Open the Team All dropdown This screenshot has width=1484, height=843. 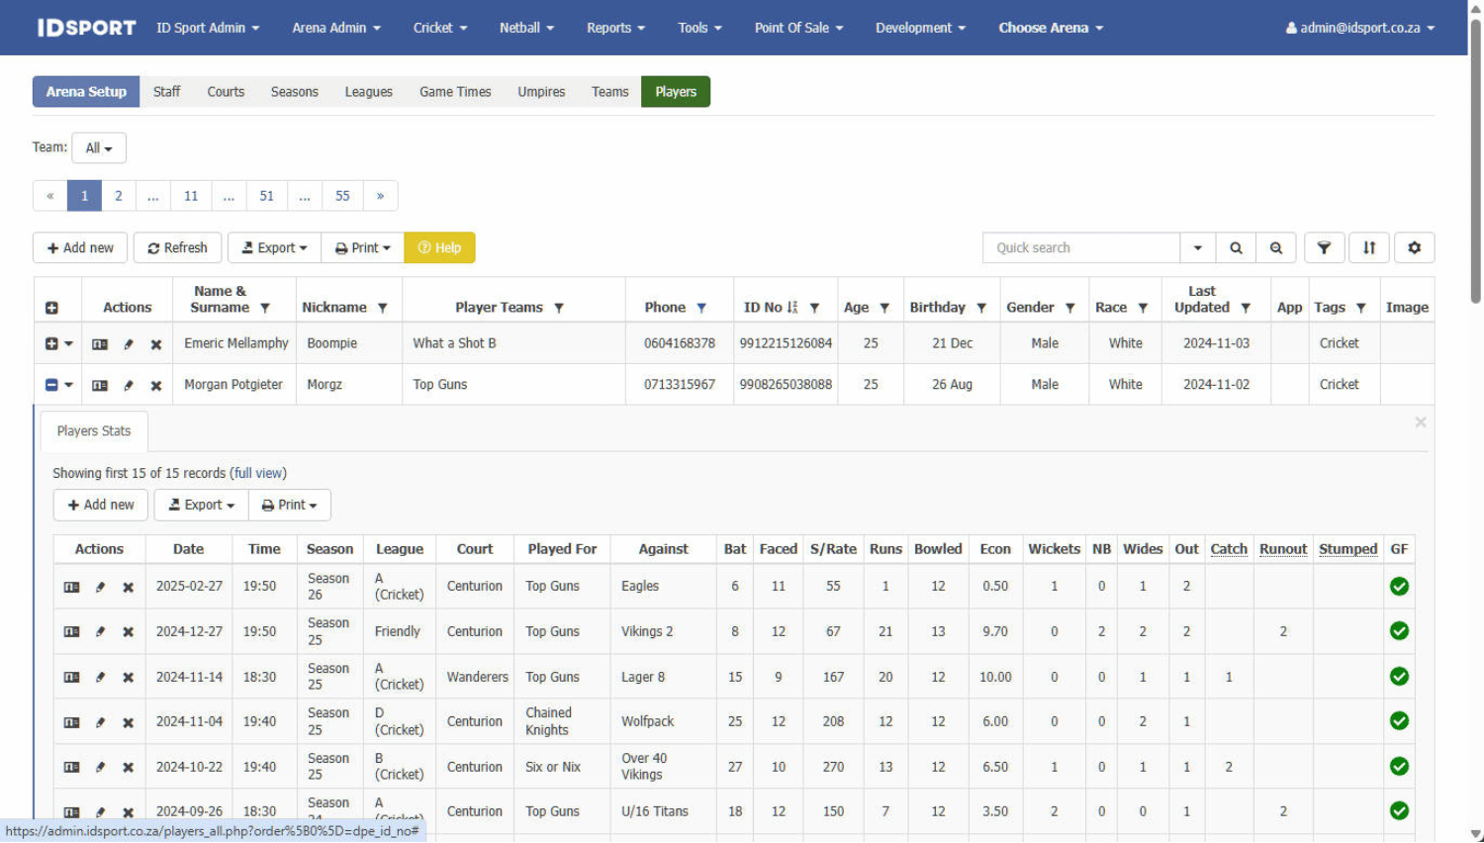coord(99,148)
